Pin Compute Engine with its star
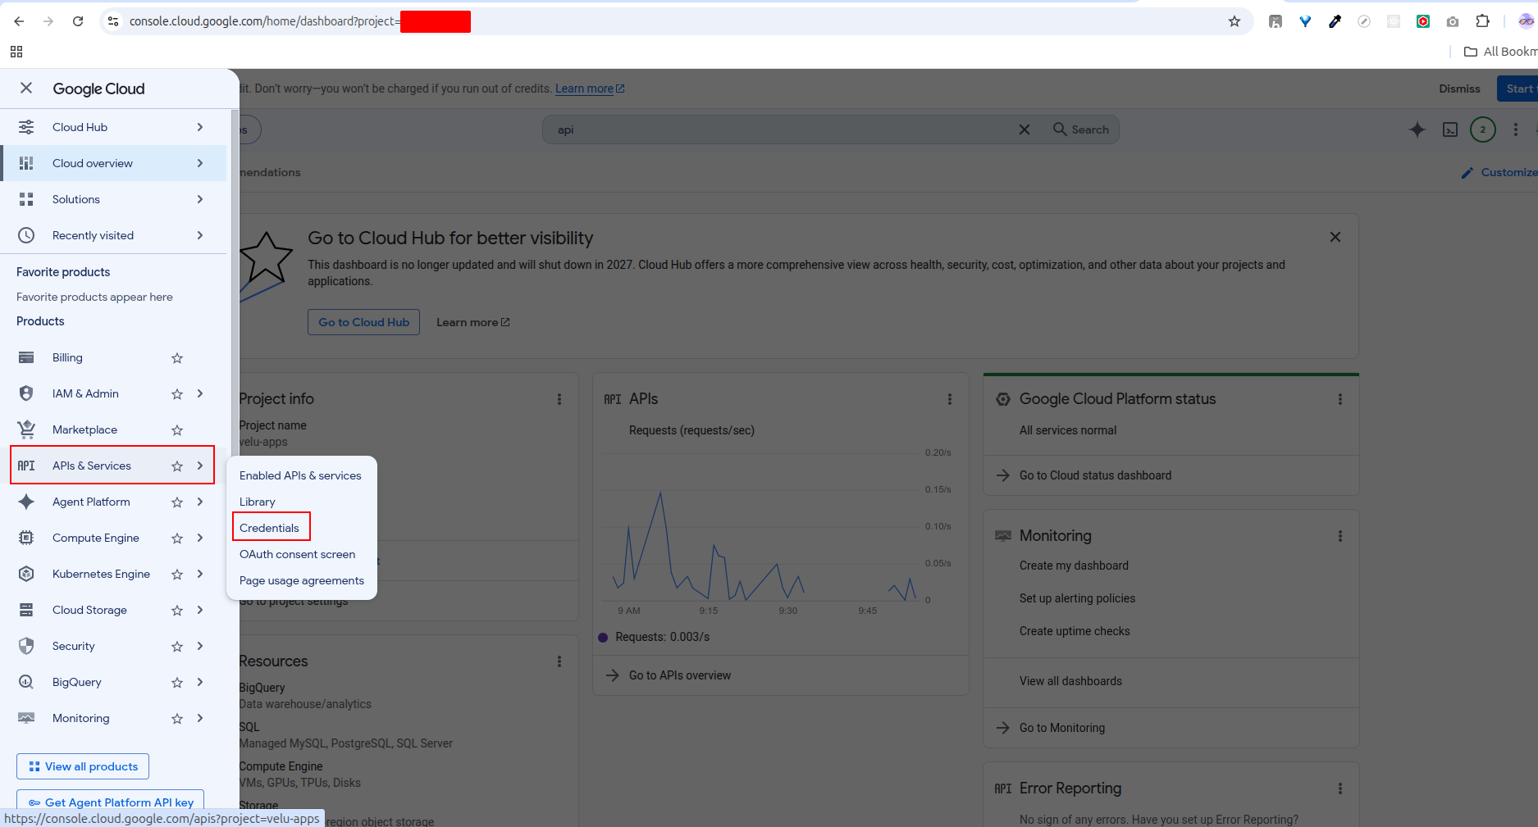The width and height of the screenshot is (1538, 827). point(177,538)
